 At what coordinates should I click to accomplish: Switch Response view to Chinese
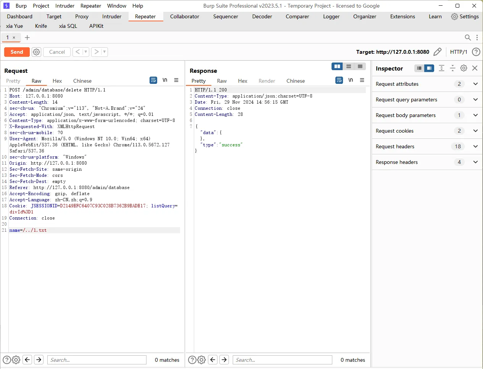point(296,81)
